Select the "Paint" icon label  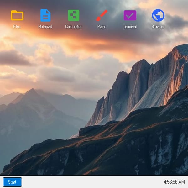click(x=102, y=27)
